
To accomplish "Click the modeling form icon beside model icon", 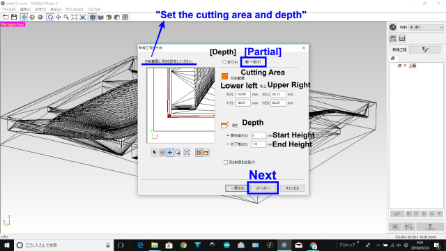I will tap(402, 38).
